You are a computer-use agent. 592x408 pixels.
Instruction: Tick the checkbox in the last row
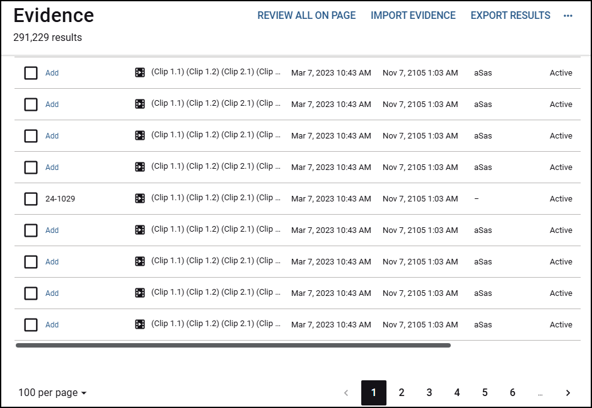31,325
